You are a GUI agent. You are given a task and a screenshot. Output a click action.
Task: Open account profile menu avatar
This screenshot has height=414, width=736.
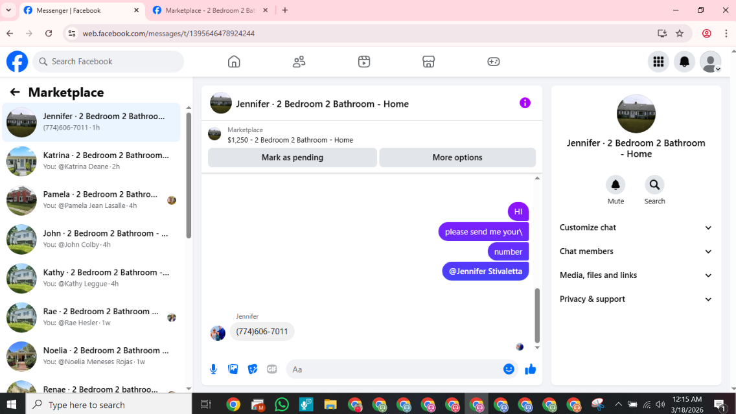point(711,62)
